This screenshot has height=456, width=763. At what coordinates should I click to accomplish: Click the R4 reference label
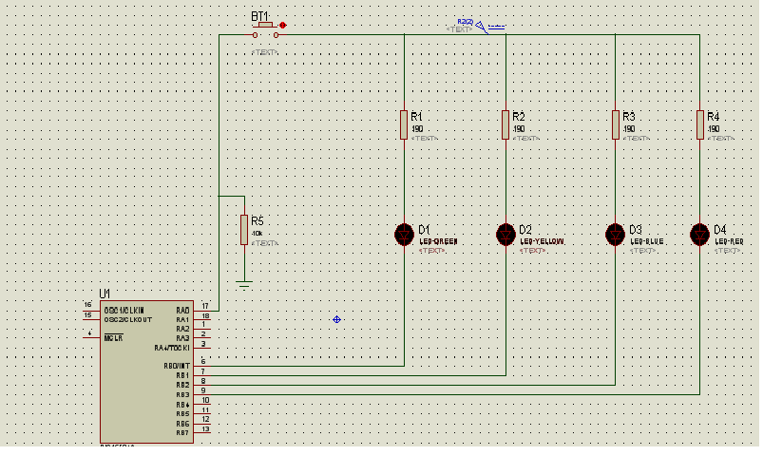point(713,117)
